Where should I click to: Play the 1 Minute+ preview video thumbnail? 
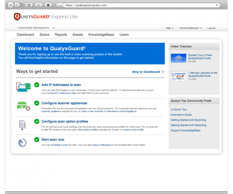point(179,76)
